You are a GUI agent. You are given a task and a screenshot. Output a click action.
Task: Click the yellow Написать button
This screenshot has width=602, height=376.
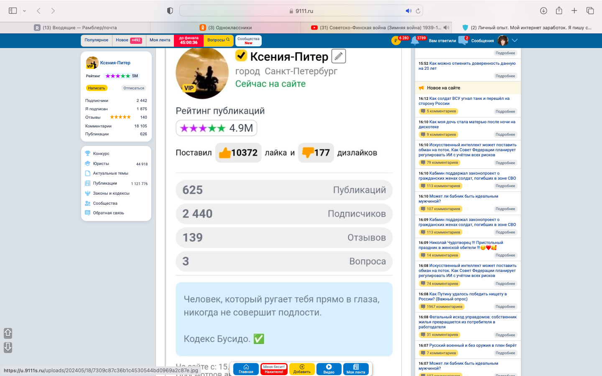(97, 88)
